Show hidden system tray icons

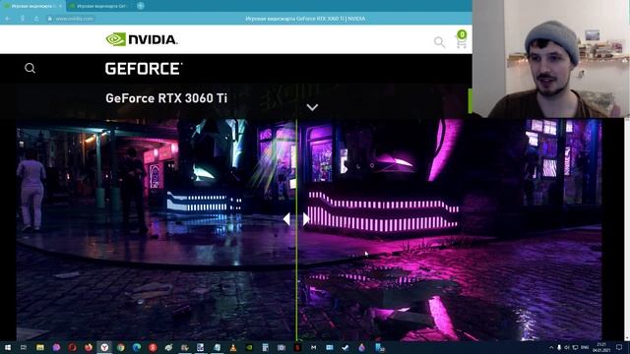click(551, 347)
